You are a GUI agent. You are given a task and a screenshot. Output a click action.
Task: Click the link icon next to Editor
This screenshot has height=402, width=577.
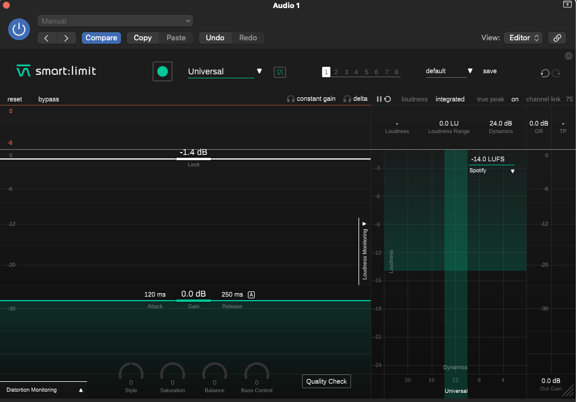pos(557,38)
